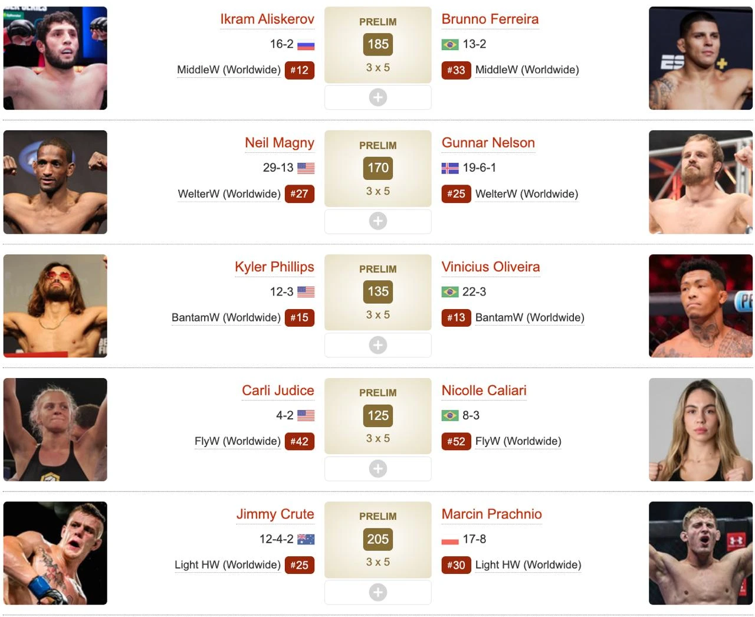Open Gunnar Nelson's profile link

click(x=488, y=143)
